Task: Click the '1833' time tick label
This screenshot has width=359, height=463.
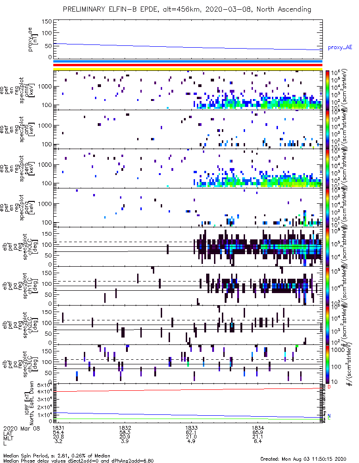Action: point(191,427)
